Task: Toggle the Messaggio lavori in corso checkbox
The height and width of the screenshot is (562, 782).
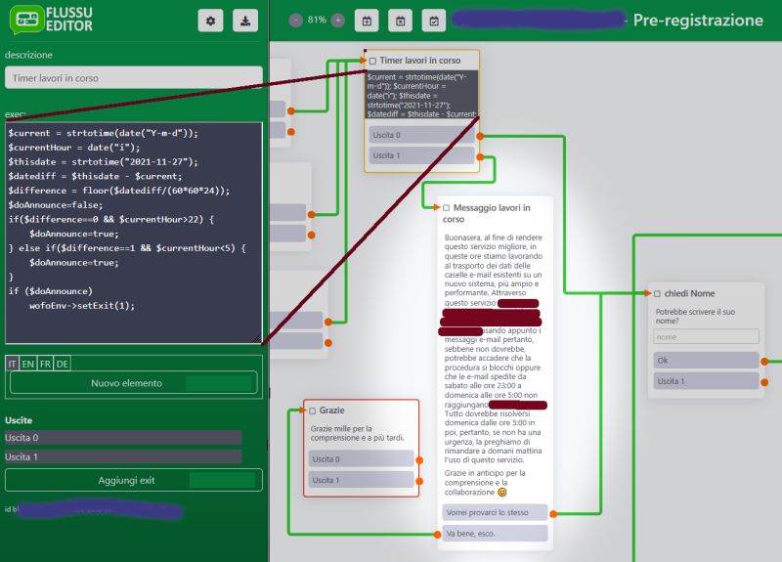Action: tap(446, 208)
